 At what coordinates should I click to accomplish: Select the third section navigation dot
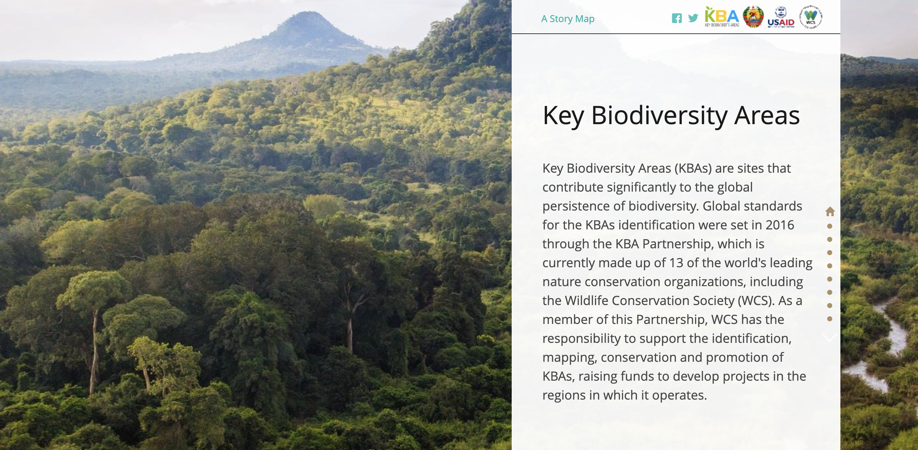[x=830, y=252]
